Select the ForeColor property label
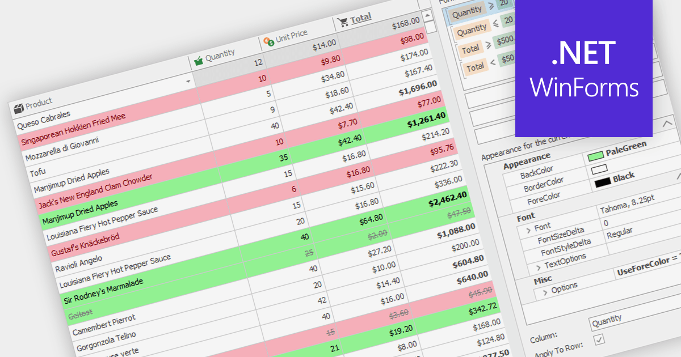This screenshot has height=357, width=681. point(543,198)
